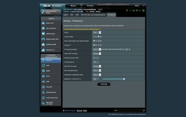Click the green USB status icon
Viewport: 186px width, 117px height.
click(x=137, y=10)
